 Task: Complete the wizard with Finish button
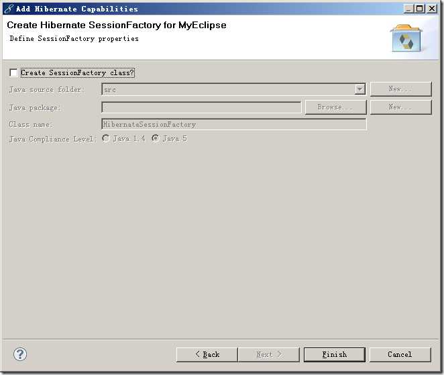335,355
